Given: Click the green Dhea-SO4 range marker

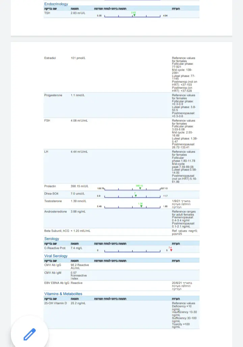Looking at the screenshot, I should (135, 195).
